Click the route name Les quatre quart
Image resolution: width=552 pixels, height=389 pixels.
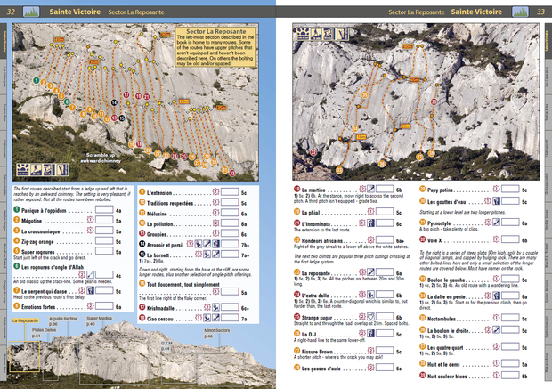pyautogui.click(x=445, y=348)
